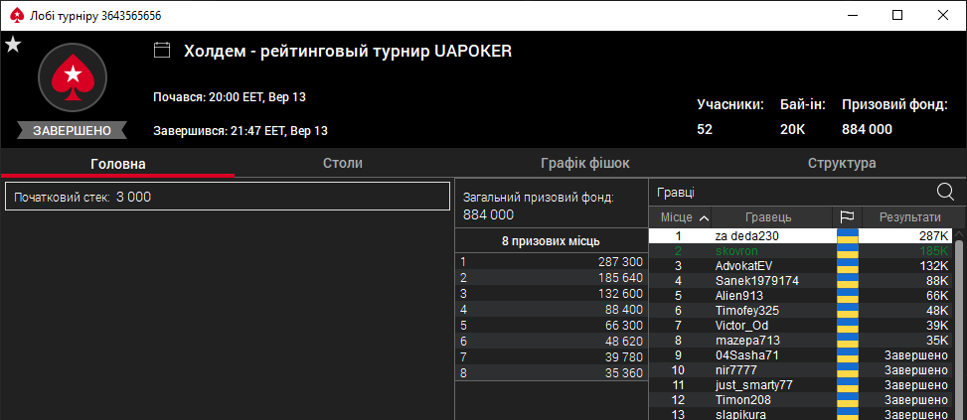This screenshot has width=967, height=420.
Task: Click Загальний призовий фонд label
Action: coord(539,197)
